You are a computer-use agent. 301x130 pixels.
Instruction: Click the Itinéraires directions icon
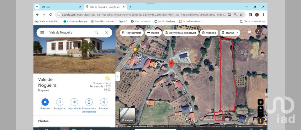tap(45, 102)
